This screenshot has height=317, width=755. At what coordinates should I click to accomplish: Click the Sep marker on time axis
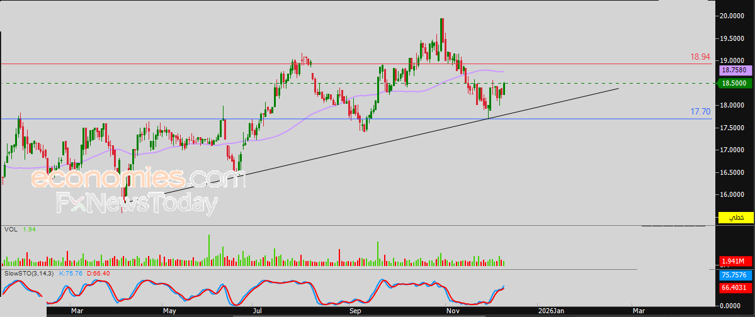tap(355, 311)
